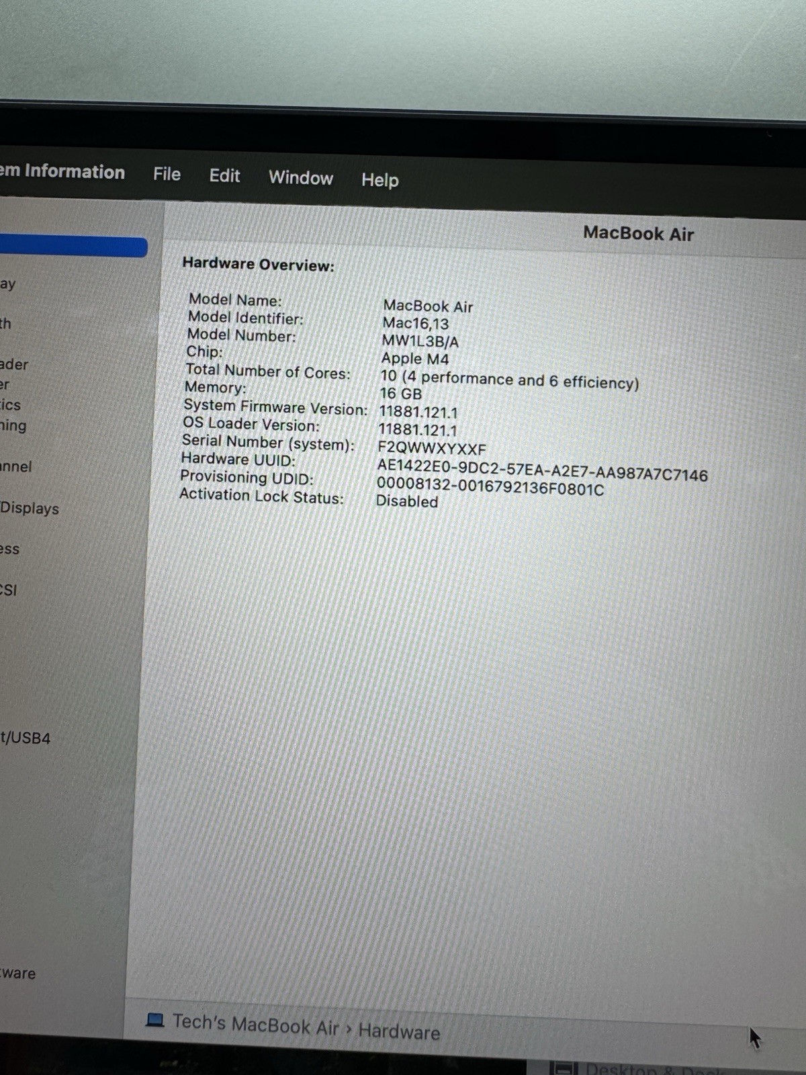Viewport: 806px width, 1075px height.
Task: Click the "Activation Lock Status:" label
Action: 261,496
